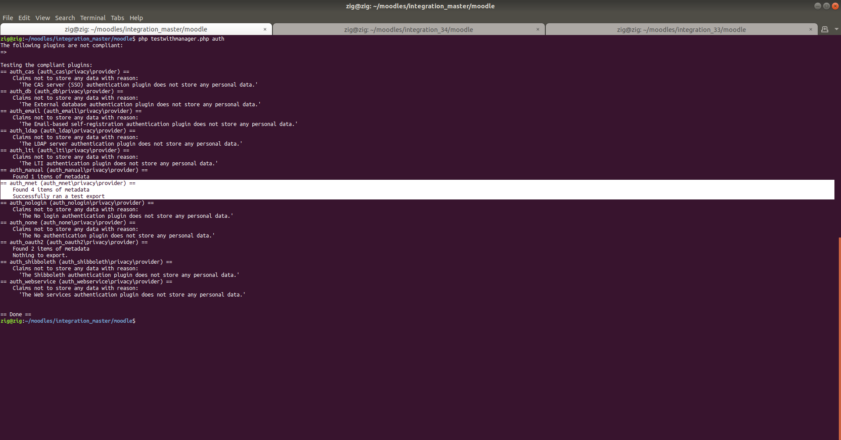
Task: Click the auth_webservice provider header line
Action: point(86,282)
